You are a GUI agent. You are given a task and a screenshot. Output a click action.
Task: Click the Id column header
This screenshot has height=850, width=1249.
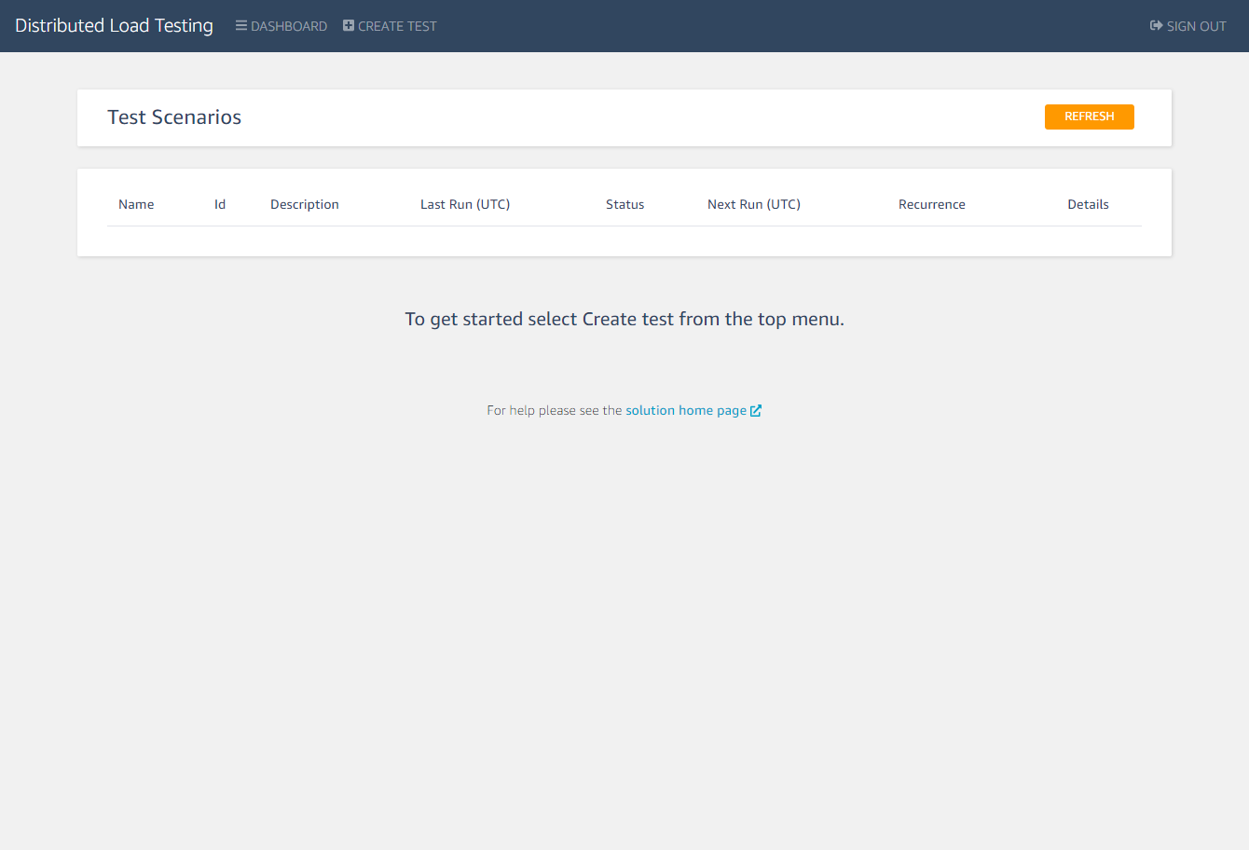pyautogui.click(x=220, y=204)
